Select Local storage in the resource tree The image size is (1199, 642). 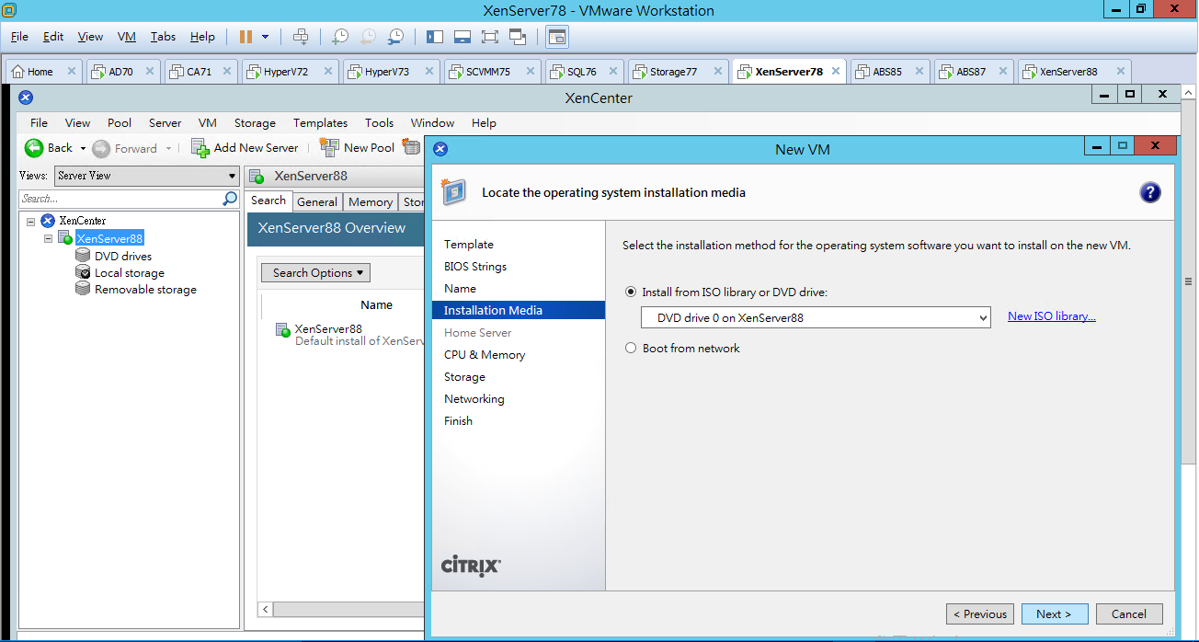pyautogui.click(x=130, y=273)
